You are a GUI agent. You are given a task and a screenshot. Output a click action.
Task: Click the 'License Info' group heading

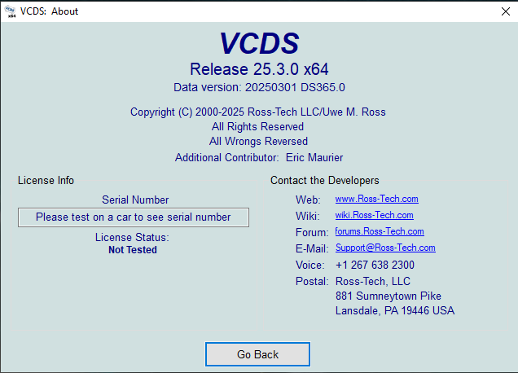click(x=46, y=180)
